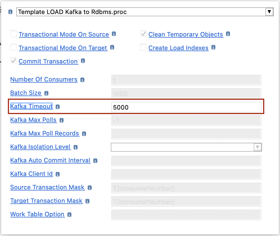The image size is (280, 236).
Task: Show info for Source Transaction Mask
Action: pos(89,188)
